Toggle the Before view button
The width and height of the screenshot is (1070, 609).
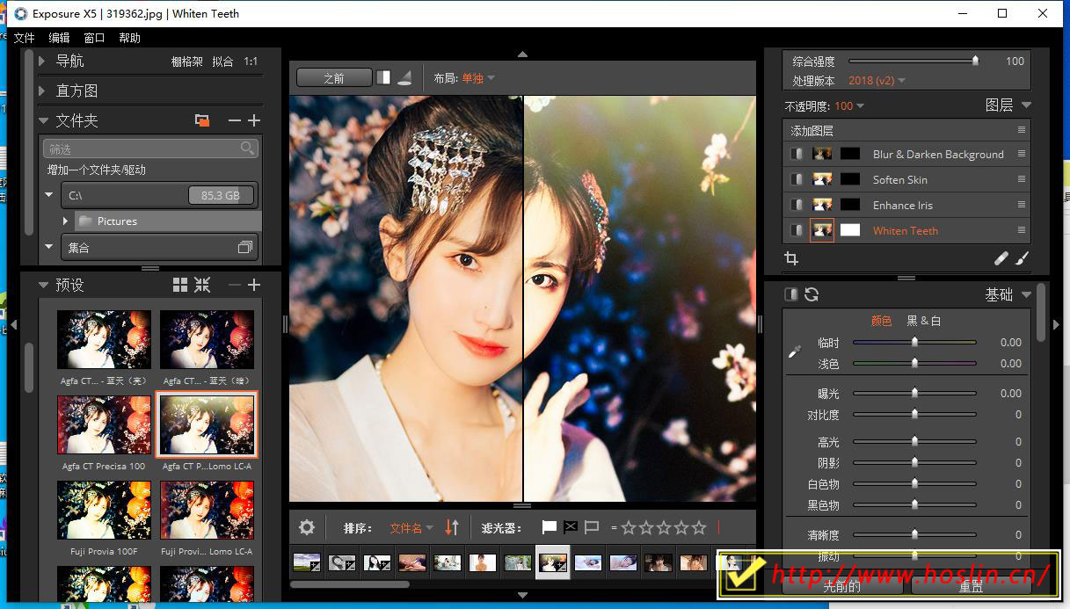334,77
